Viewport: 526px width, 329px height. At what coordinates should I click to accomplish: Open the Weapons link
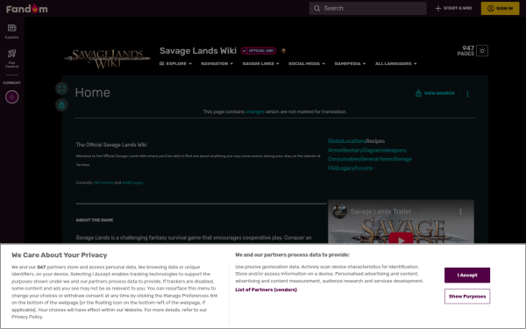395,150
